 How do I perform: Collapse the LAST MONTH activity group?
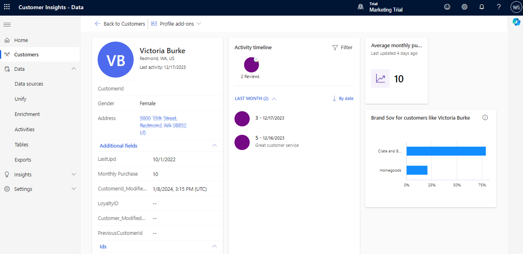pos(274,98)
